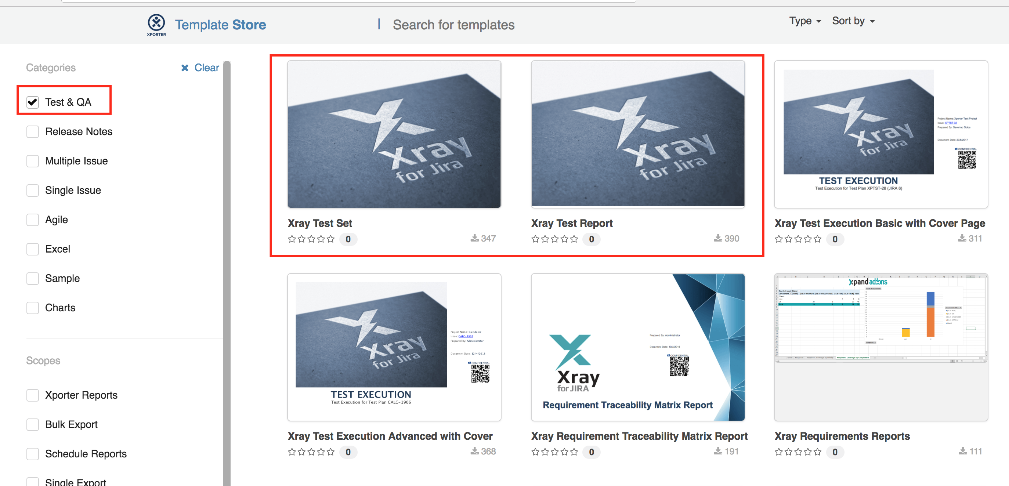Open the Type dropdown
The width and height of the screenshot is (1009, 486).
click(x=805, y=21)
